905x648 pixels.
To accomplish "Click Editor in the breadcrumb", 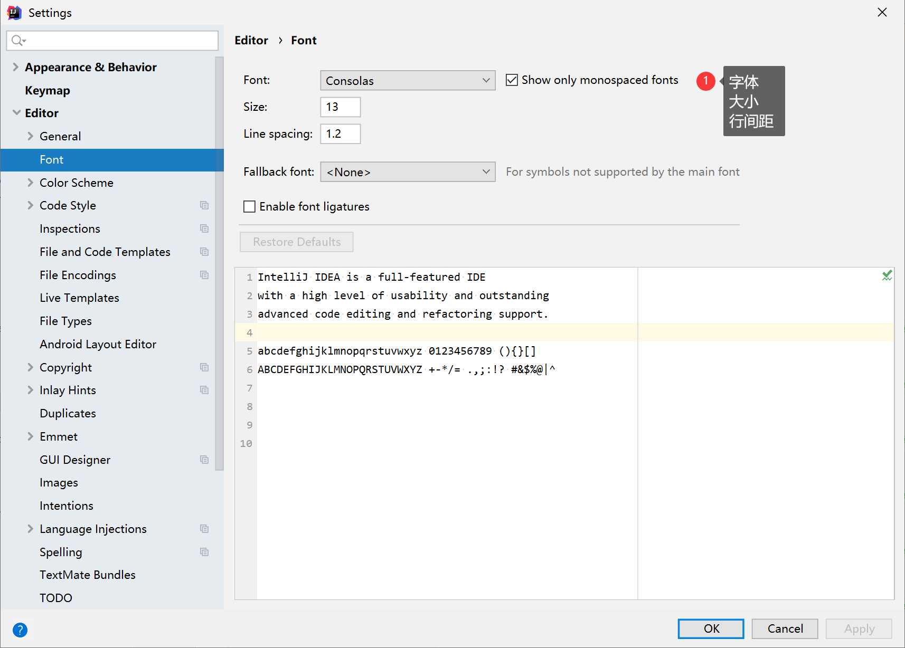I will tap(251, 40).
